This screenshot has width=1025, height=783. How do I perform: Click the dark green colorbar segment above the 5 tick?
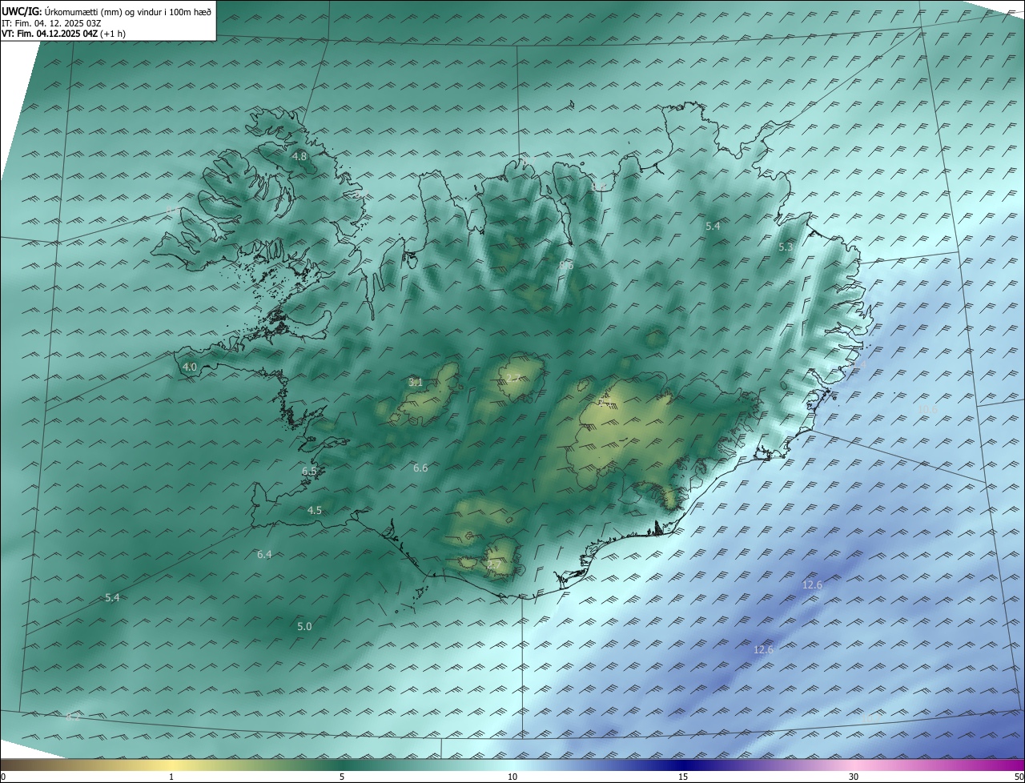coord(342,765)
